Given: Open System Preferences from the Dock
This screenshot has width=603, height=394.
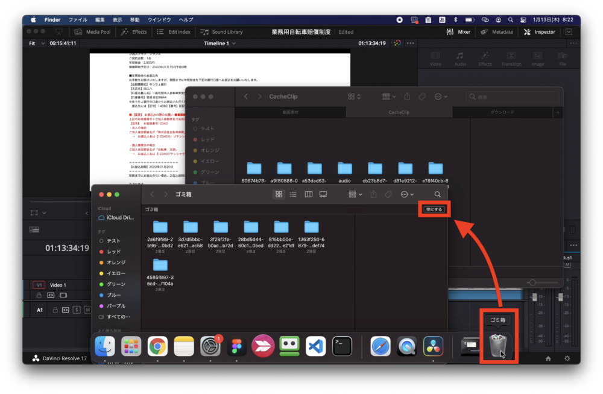Looking at the screenshot, I should click(x=210, y=346).
